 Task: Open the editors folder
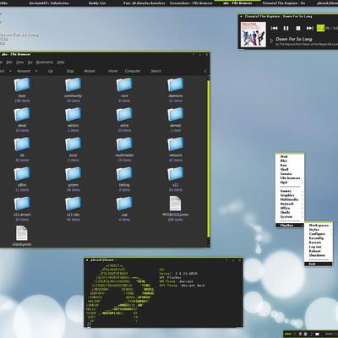[x=74, y=115]
